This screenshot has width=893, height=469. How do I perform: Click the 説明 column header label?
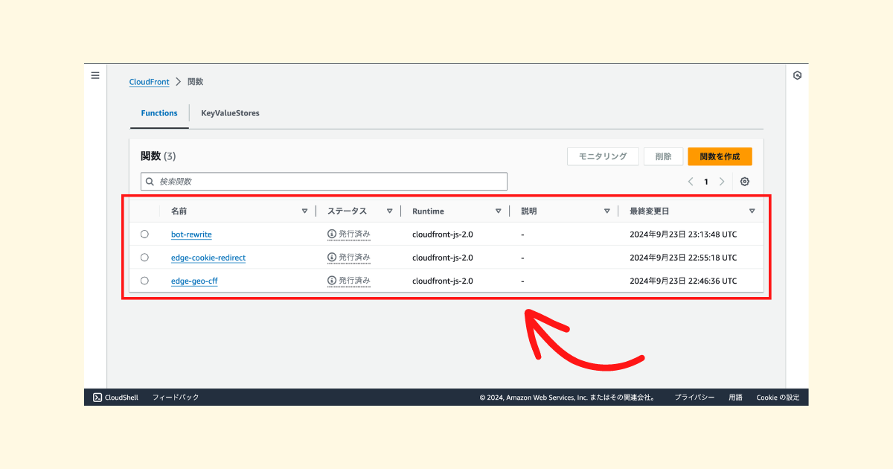(528, 211)
